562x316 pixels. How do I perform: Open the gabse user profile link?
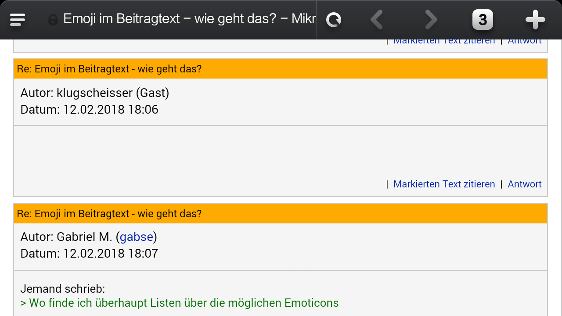(x=137, y=237)
